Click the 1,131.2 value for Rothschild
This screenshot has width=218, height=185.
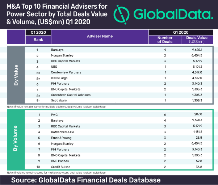click(198, 132)
